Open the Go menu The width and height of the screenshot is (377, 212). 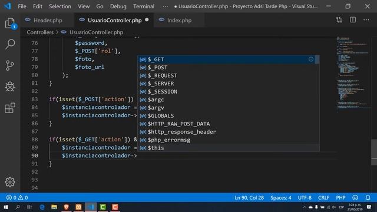click(x=100, y=6)
